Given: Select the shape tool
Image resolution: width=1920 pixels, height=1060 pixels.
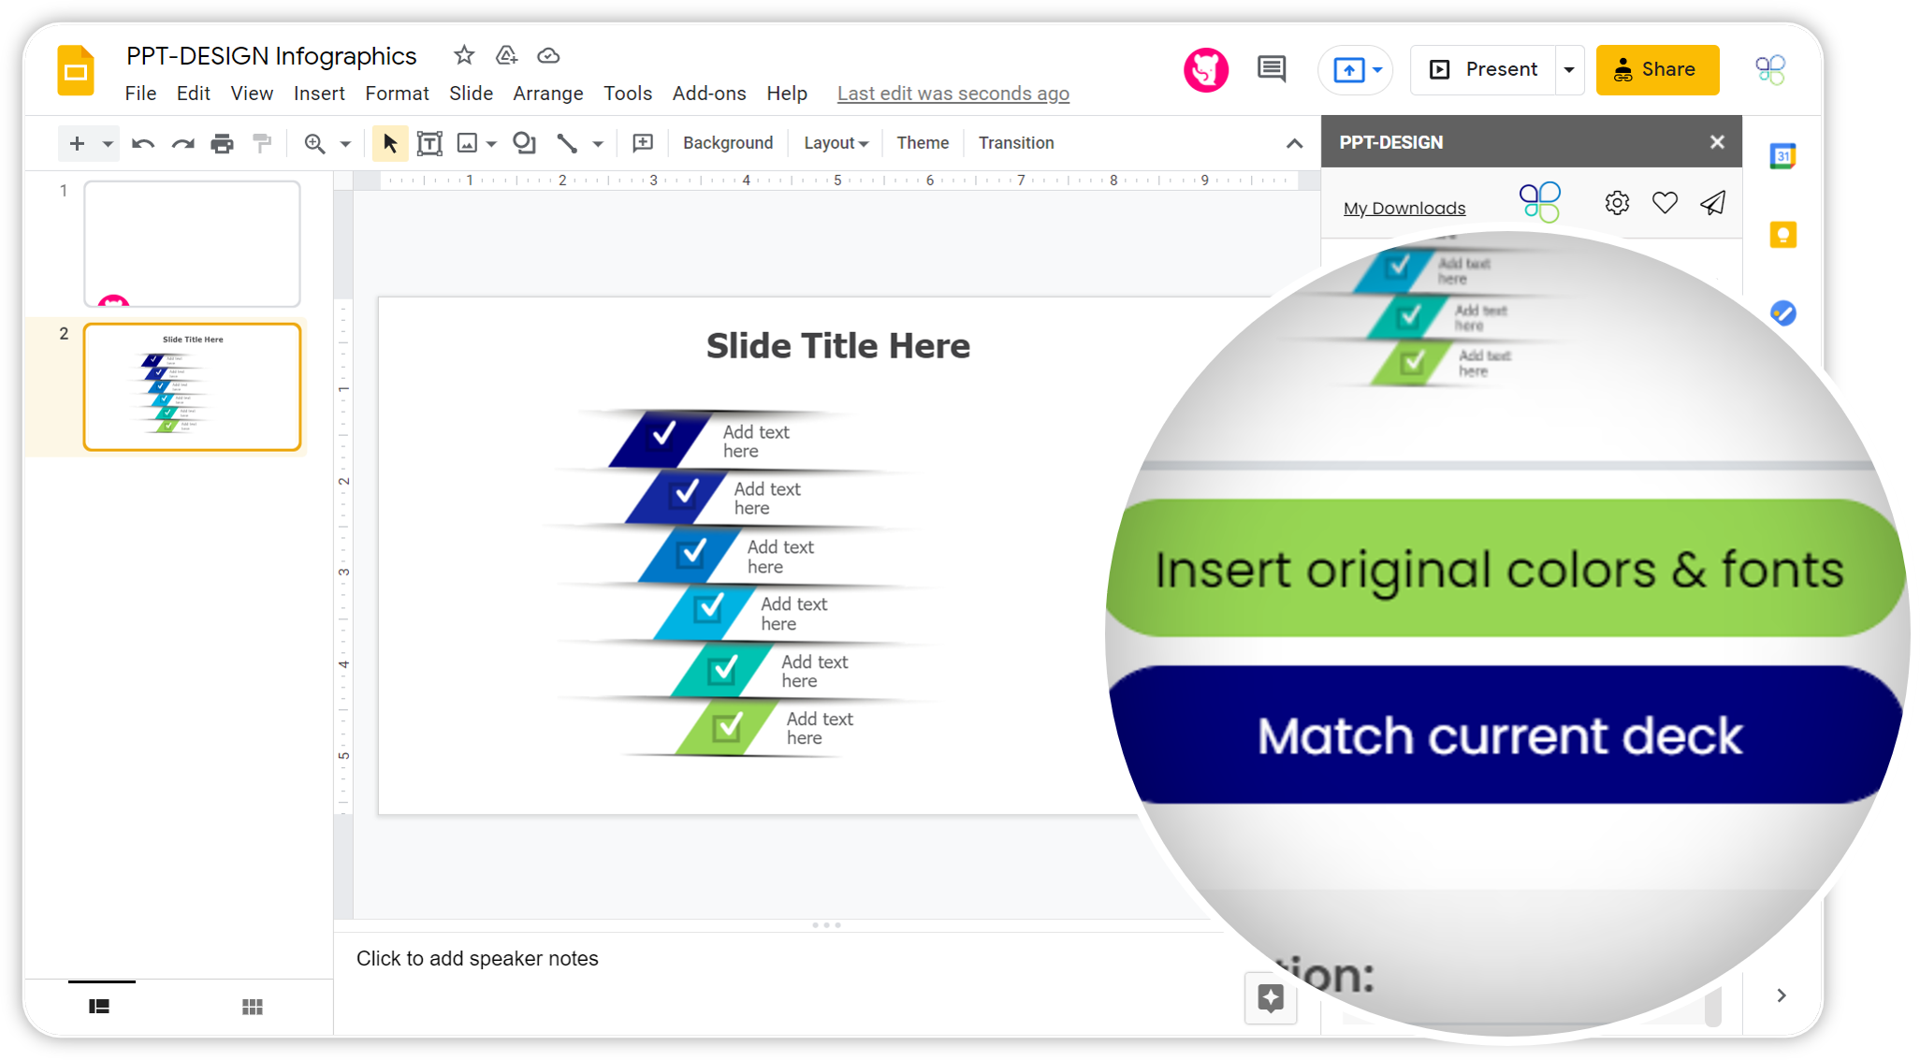Looking at the screenshot, I should [x=524, y=143].
